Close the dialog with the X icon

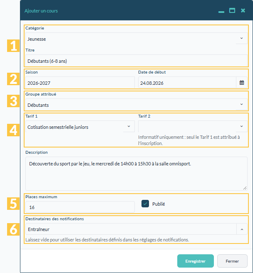pos(243,11)
